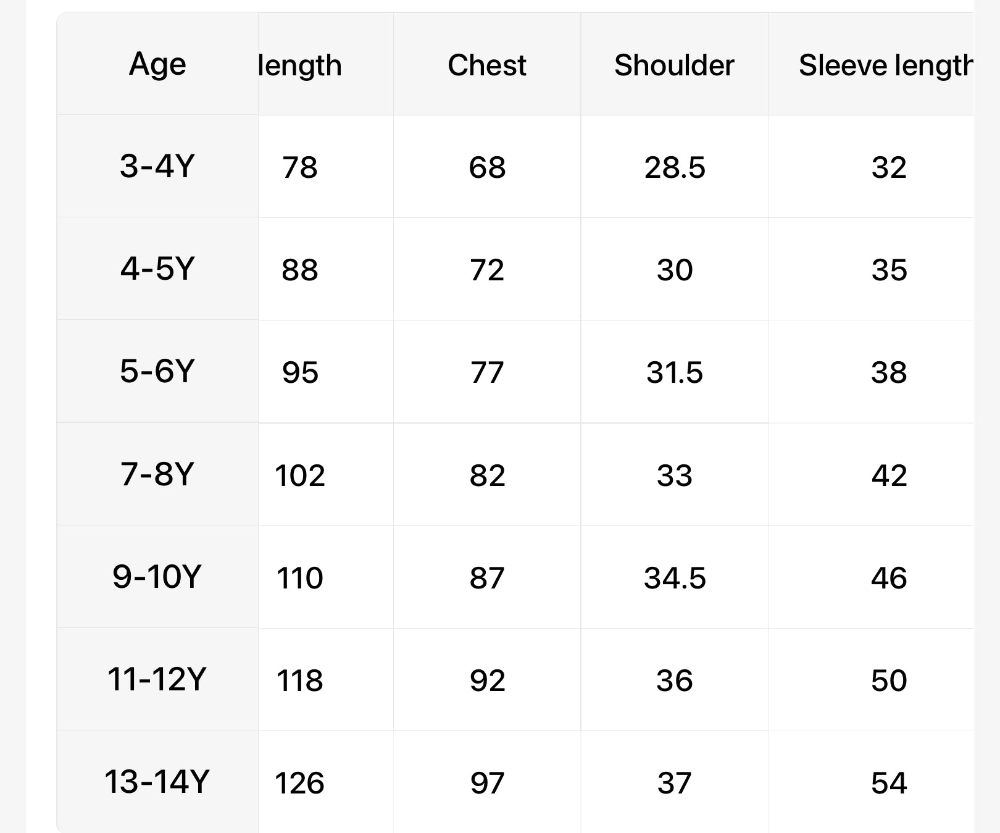This screenshot has width=1000, height=833.
Task: Select the 9-10Y age row label
Action: [x=157, y=577]
